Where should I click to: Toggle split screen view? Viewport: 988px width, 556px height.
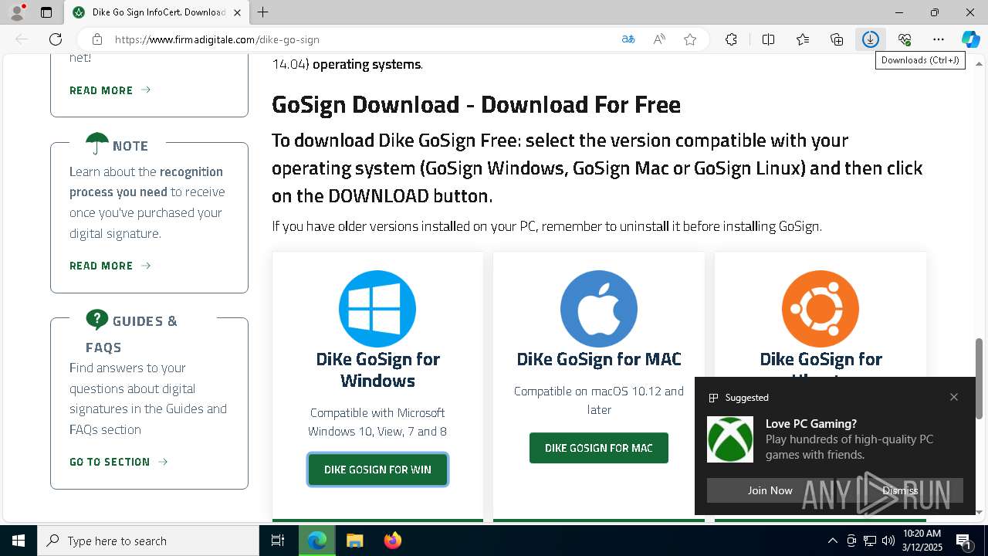point(769,39)
